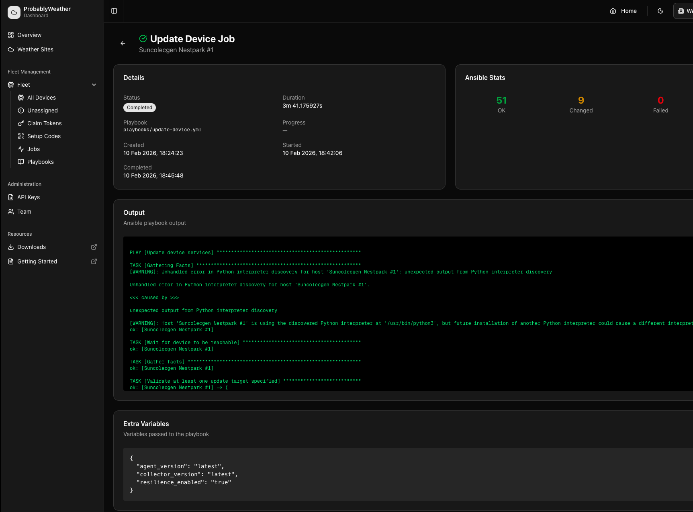Open Getting Started external link icon
Screen dimensions: 693x512
pos(94,261)
